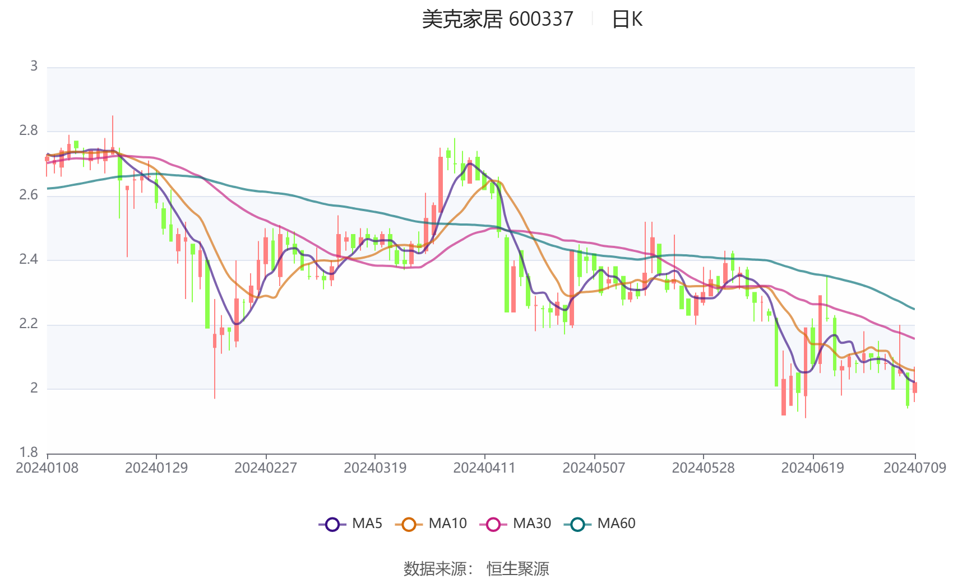Click y-axis value 2.6
Screen dimensions: 953x579
point(29,195)
